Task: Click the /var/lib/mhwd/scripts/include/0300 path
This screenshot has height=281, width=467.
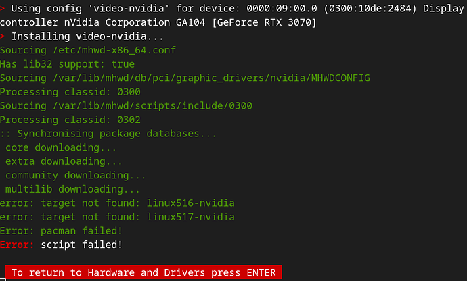Action: 152,105
